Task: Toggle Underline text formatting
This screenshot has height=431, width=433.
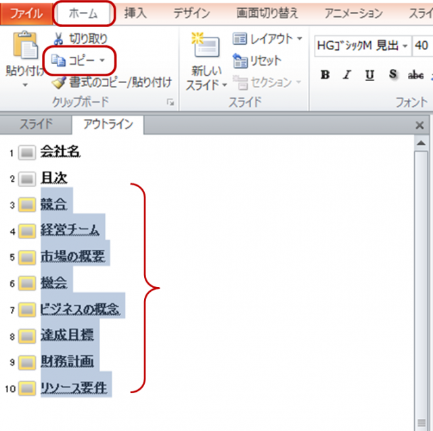Action: click(x=369, y=75)
